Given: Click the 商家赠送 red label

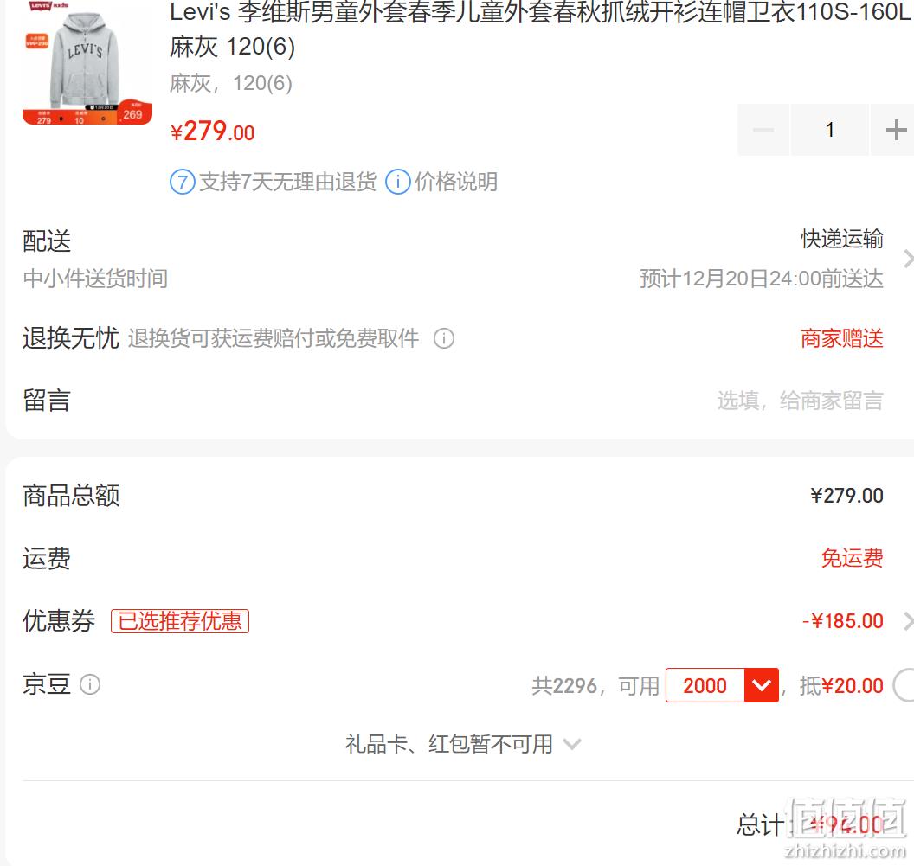Looking at the screenshot, I should pos(841,338).
